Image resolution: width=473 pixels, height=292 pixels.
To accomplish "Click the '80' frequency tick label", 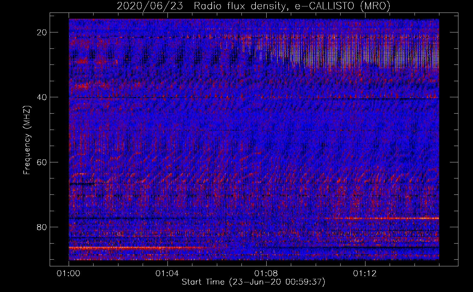I will click(x=42, y=227).
